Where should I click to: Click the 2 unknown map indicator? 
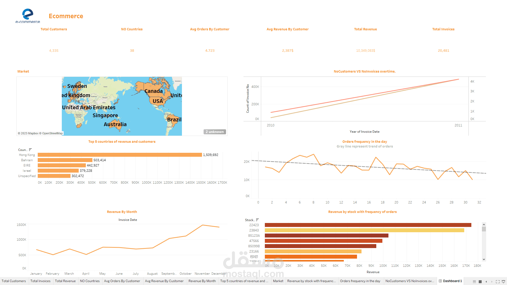coord(215,132)
